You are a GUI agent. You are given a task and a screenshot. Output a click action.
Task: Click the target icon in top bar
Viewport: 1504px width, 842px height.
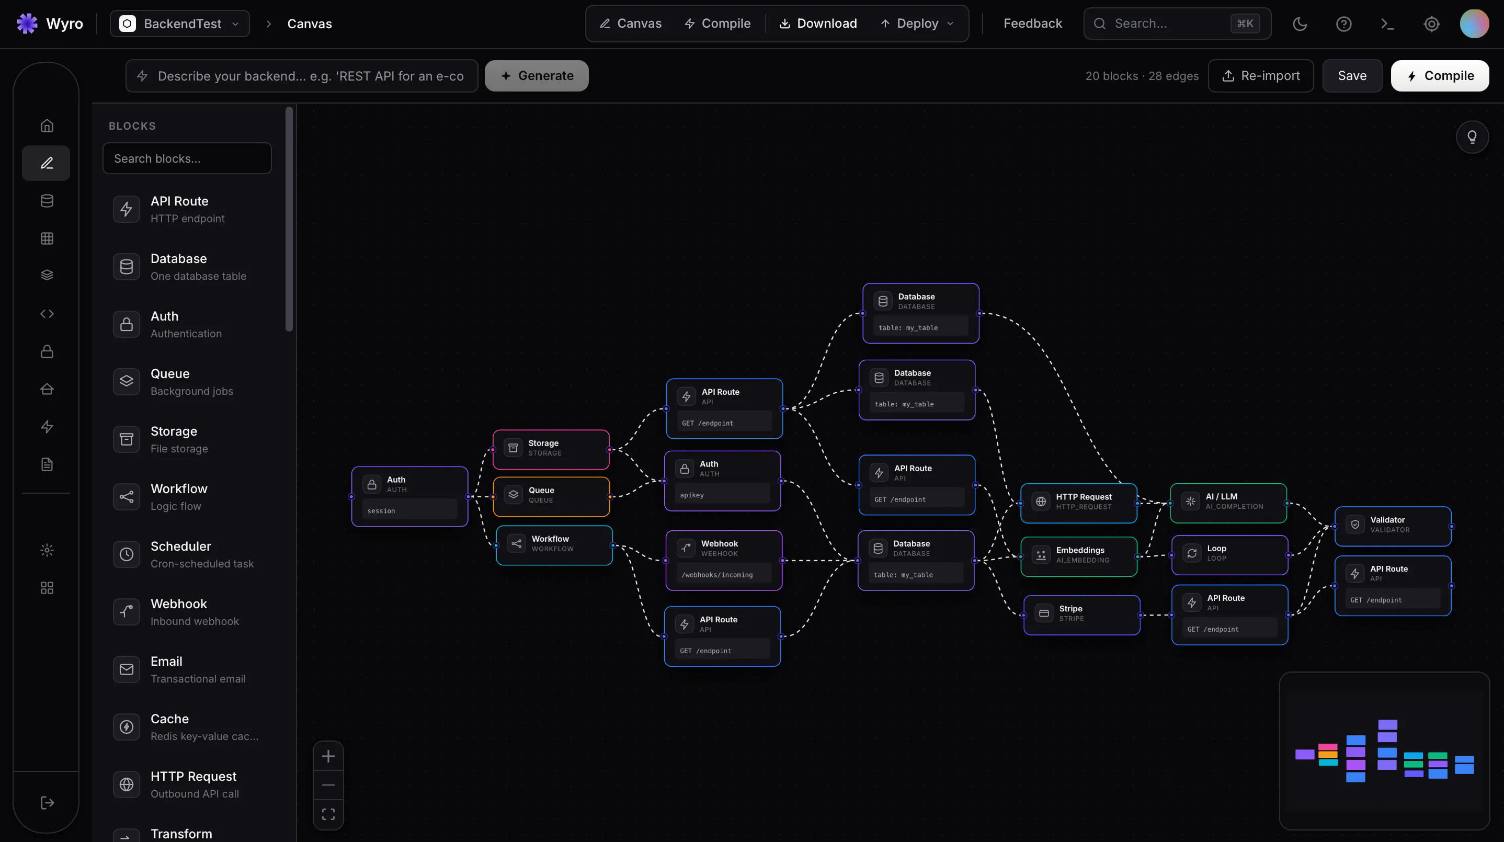(1431, 24)
